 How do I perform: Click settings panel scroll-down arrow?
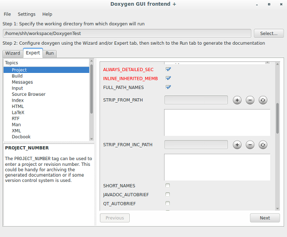click(277, 208)
